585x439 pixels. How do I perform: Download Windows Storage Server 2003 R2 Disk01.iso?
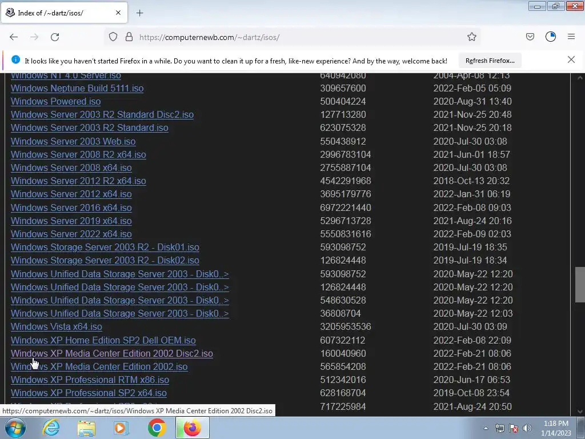(105, 247)
